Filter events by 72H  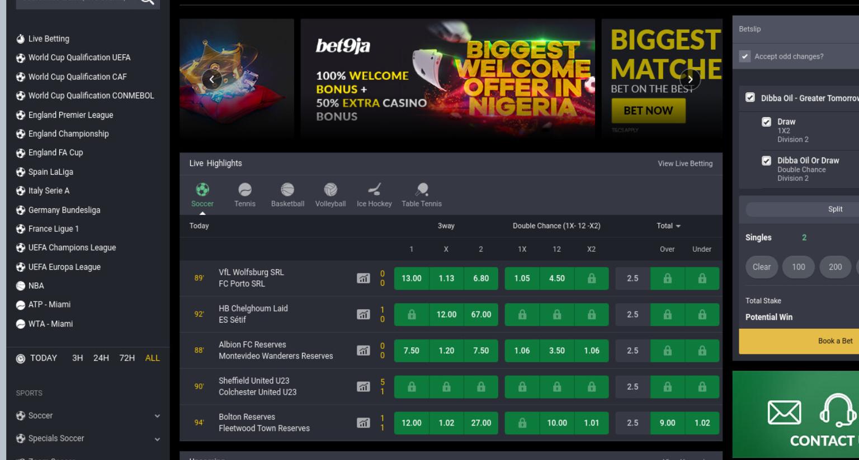point(127,358)
